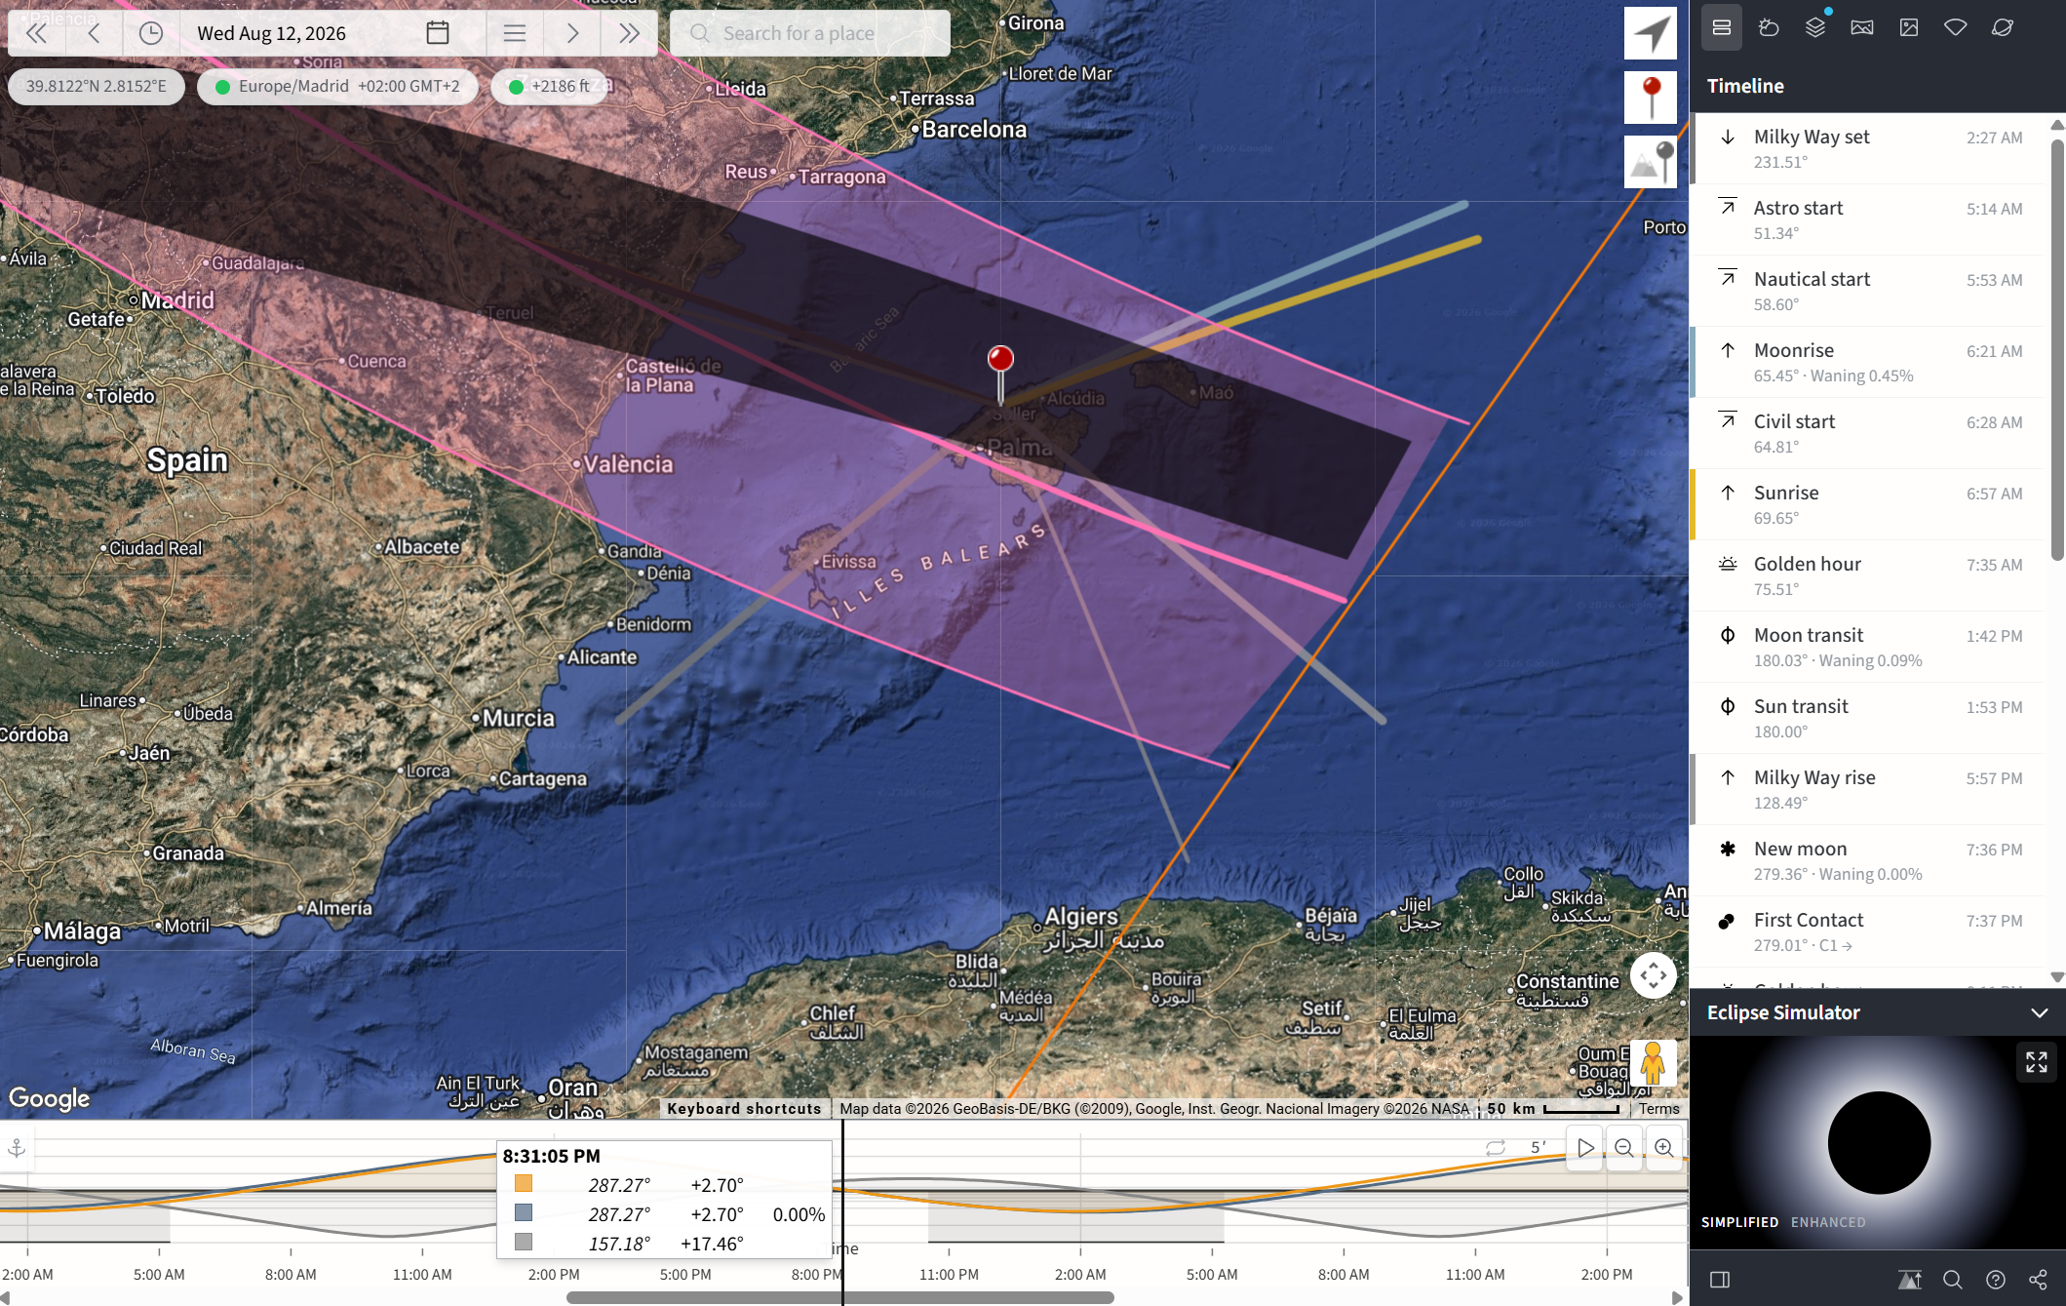The width and height of the screenshot is (2066, 1306).
Task: Open the map Terms link
Action: tap(1659, 1109)
